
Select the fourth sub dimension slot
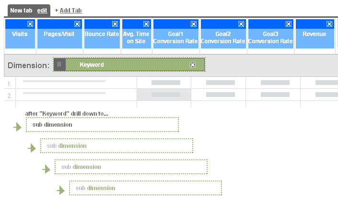click(x=145, y=188)
